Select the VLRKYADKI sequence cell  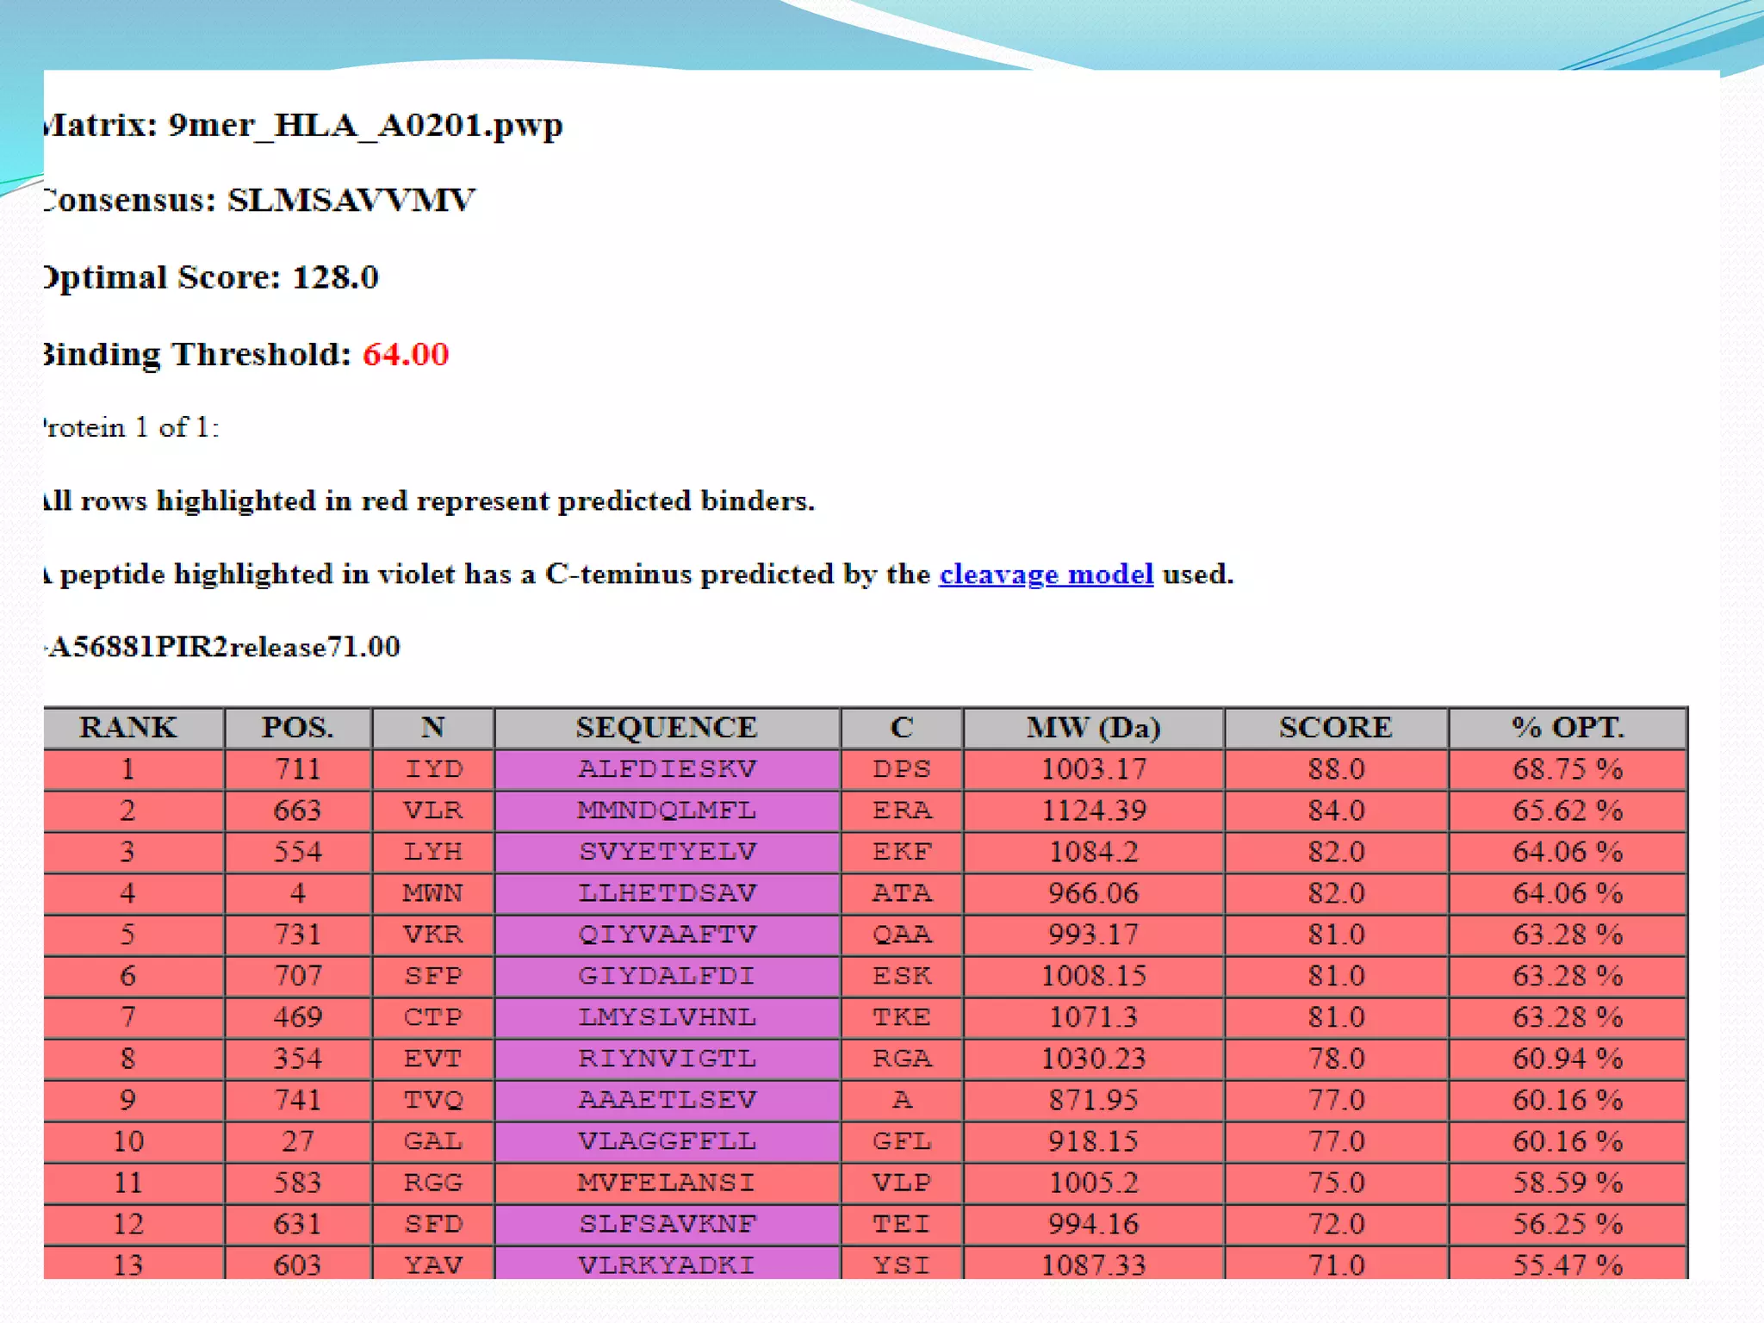click(x=667, y=1264)
